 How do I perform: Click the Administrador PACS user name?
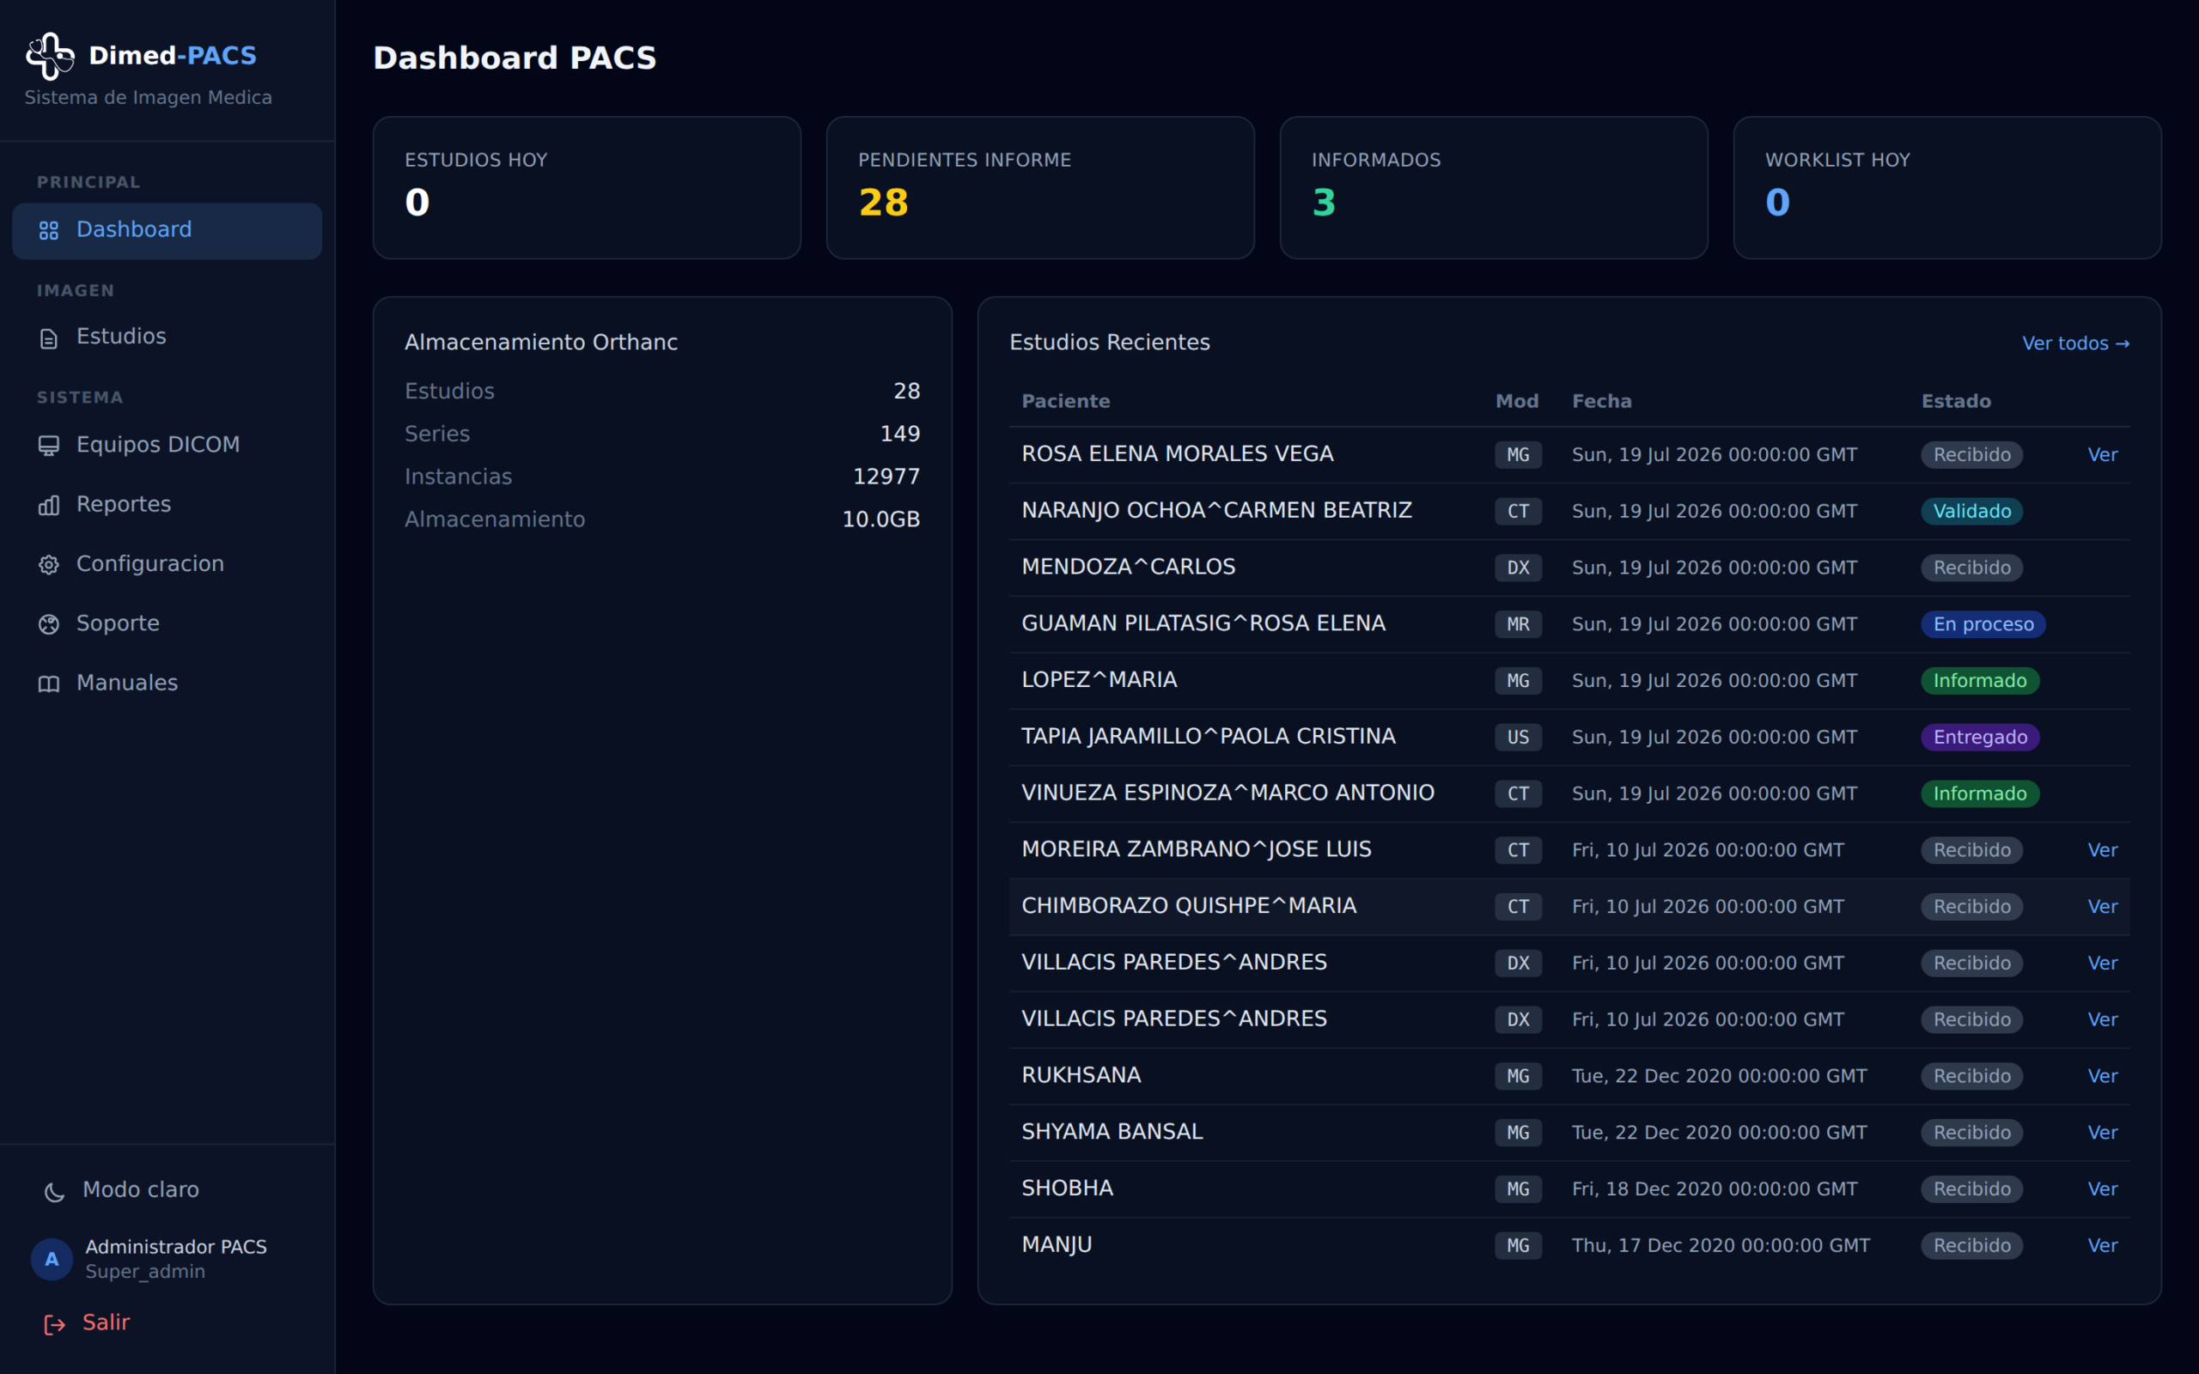click(176, 1247)
